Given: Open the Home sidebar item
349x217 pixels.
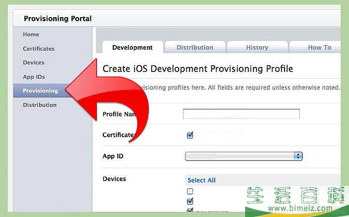Looking at the screenshot, I should pyautogui.click(x=31, y=34).
